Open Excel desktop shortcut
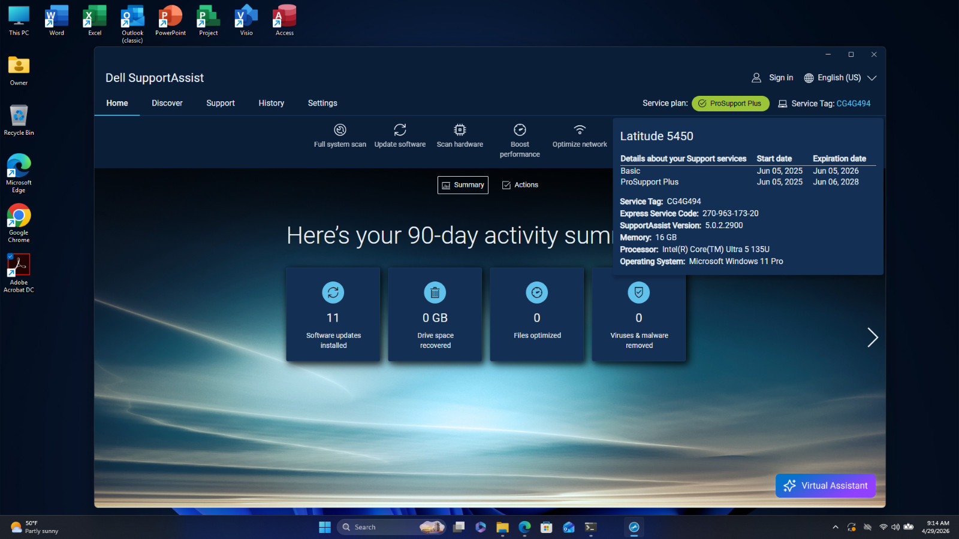The image size is (959, 539). click(95, 22)
